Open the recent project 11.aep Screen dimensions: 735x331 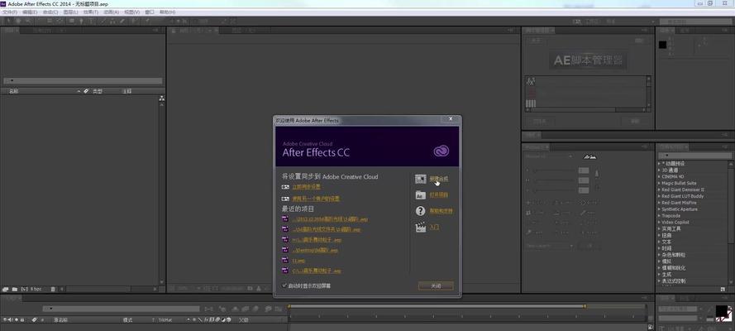298,260
